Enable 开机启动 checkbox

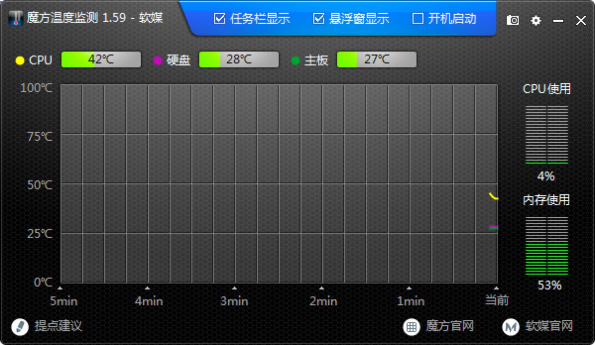pos(418,19)
